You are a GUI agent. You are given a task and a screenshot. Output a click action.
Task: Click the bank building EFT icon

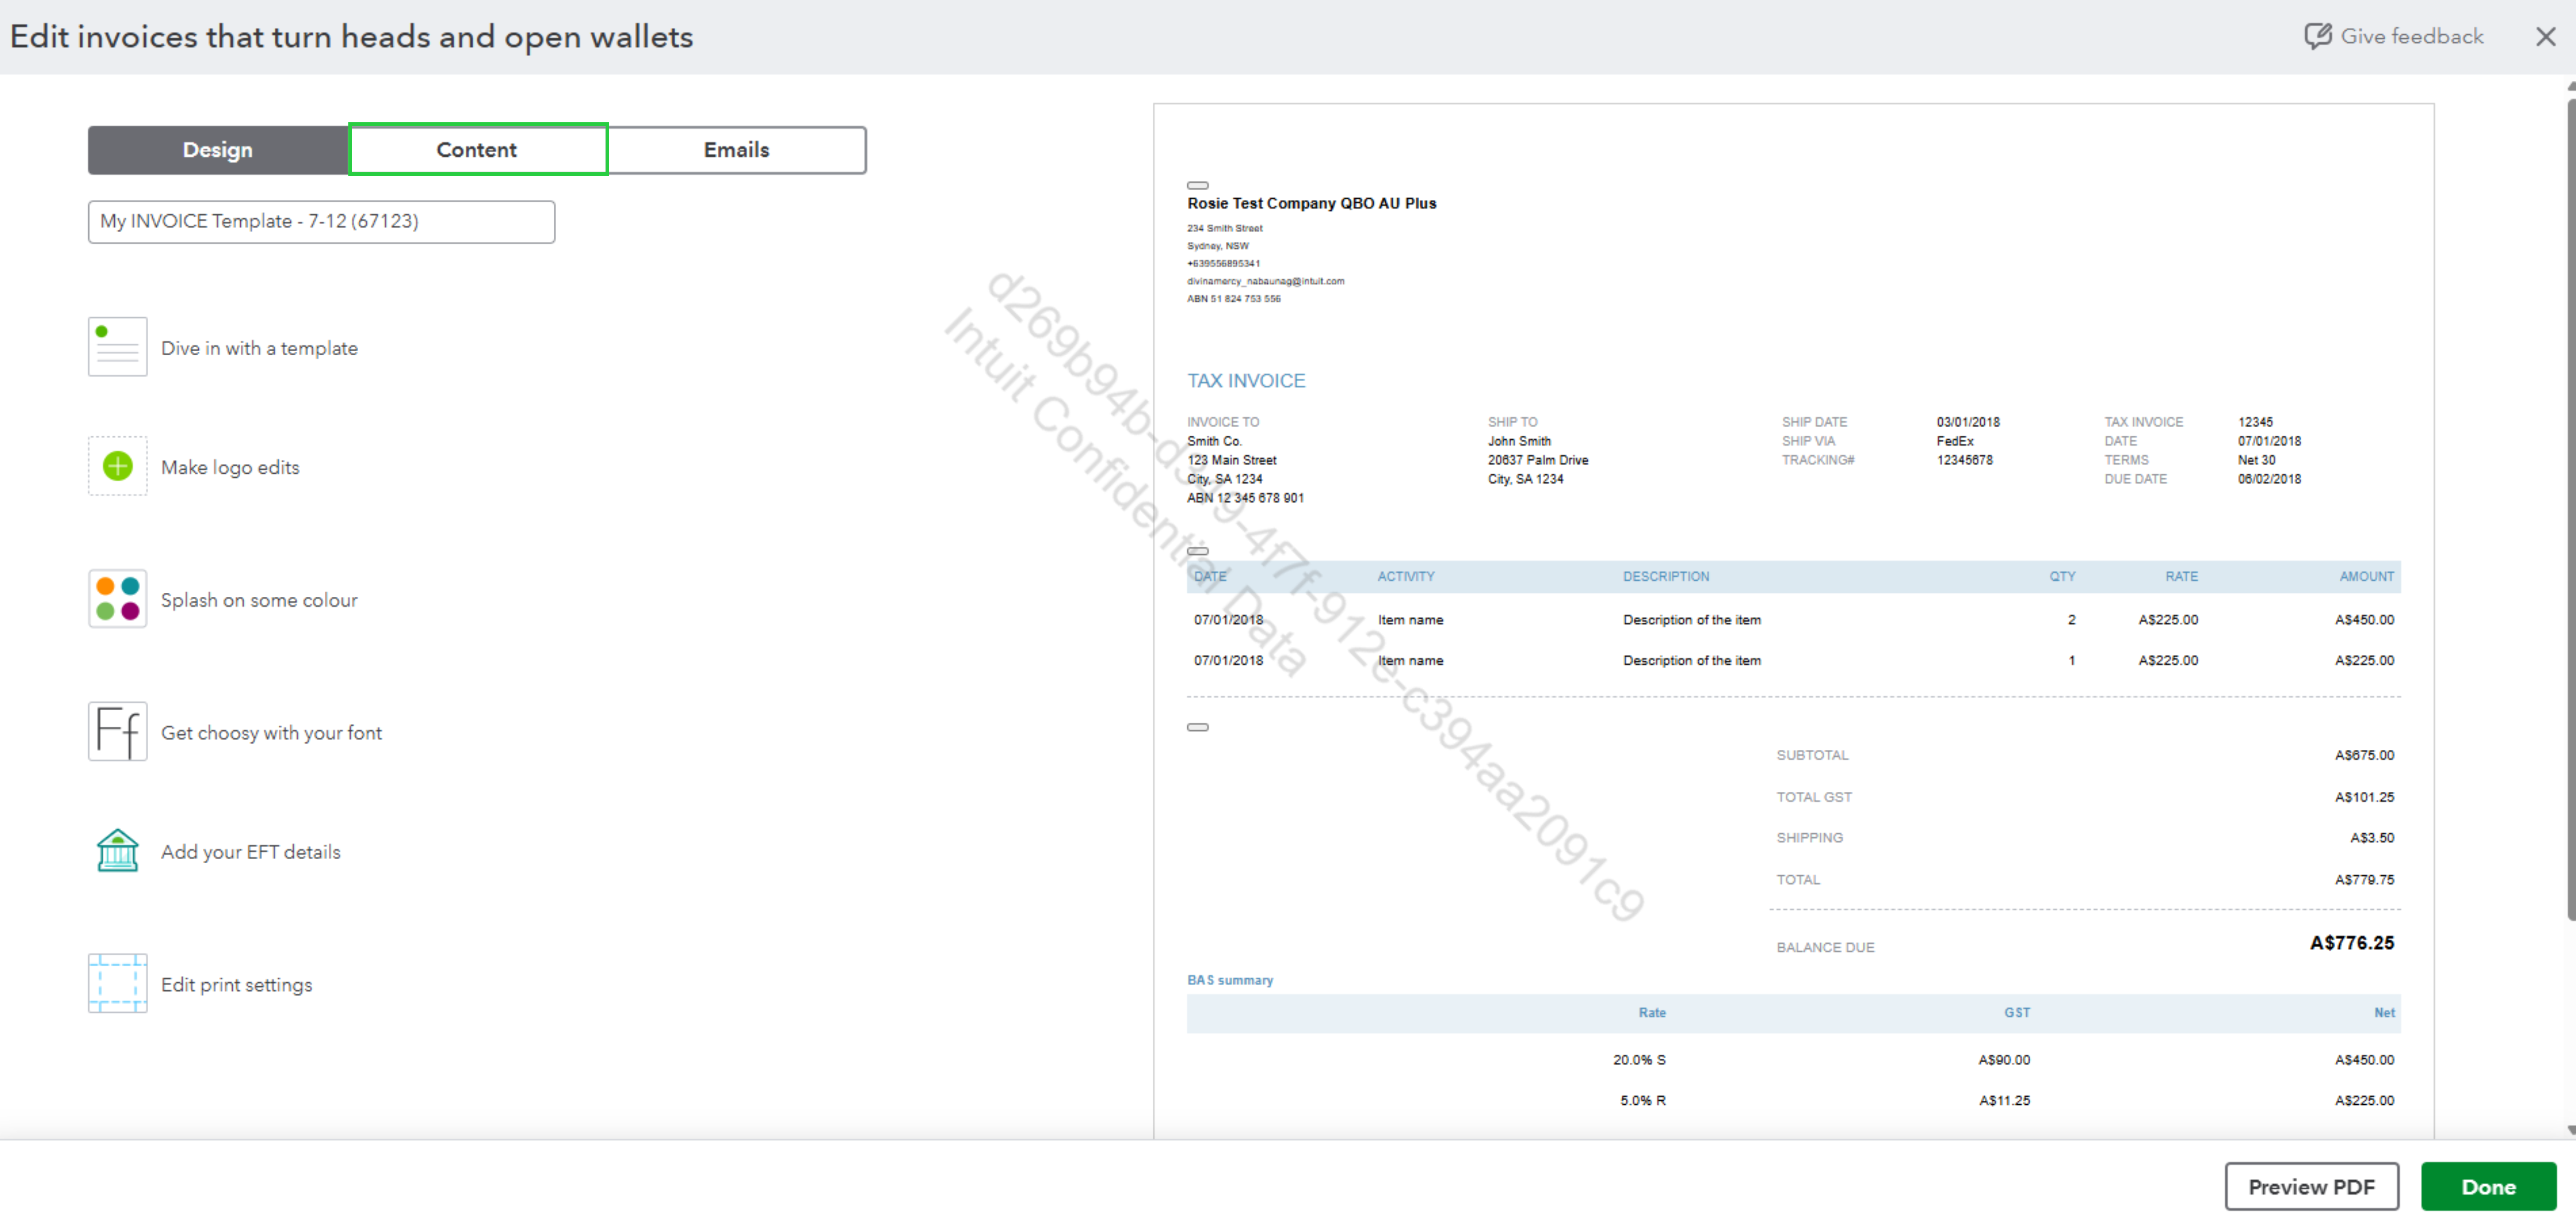tap(117, 850)
